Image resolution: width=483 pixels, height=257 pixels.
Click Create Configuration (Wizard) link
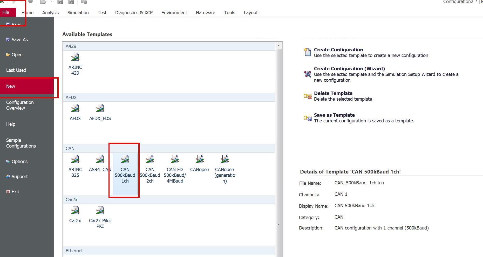349,69
